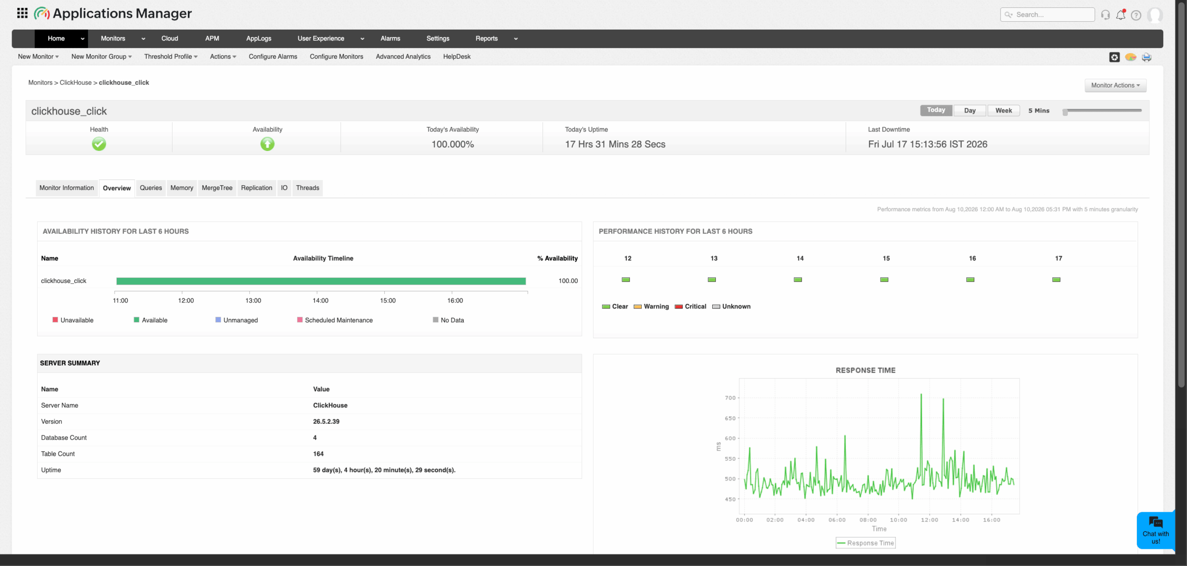
Task: Toggle the Response Time chart legend
Action: (x=866, y=543)
